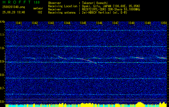169x107 pixels.
Task: Click the 1342 time marker
Action: coord(35,23)
